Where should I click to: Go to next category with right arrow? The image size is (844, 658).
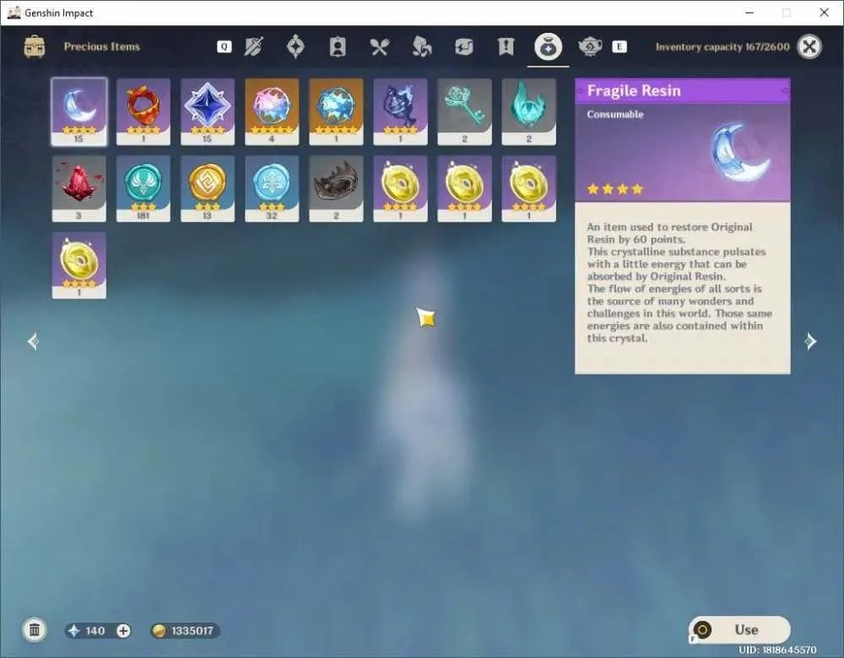tap(810, 341)
